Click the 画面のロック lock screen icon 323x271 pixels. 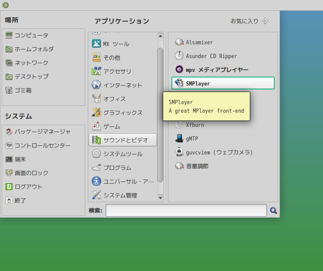tap(9, 173)
